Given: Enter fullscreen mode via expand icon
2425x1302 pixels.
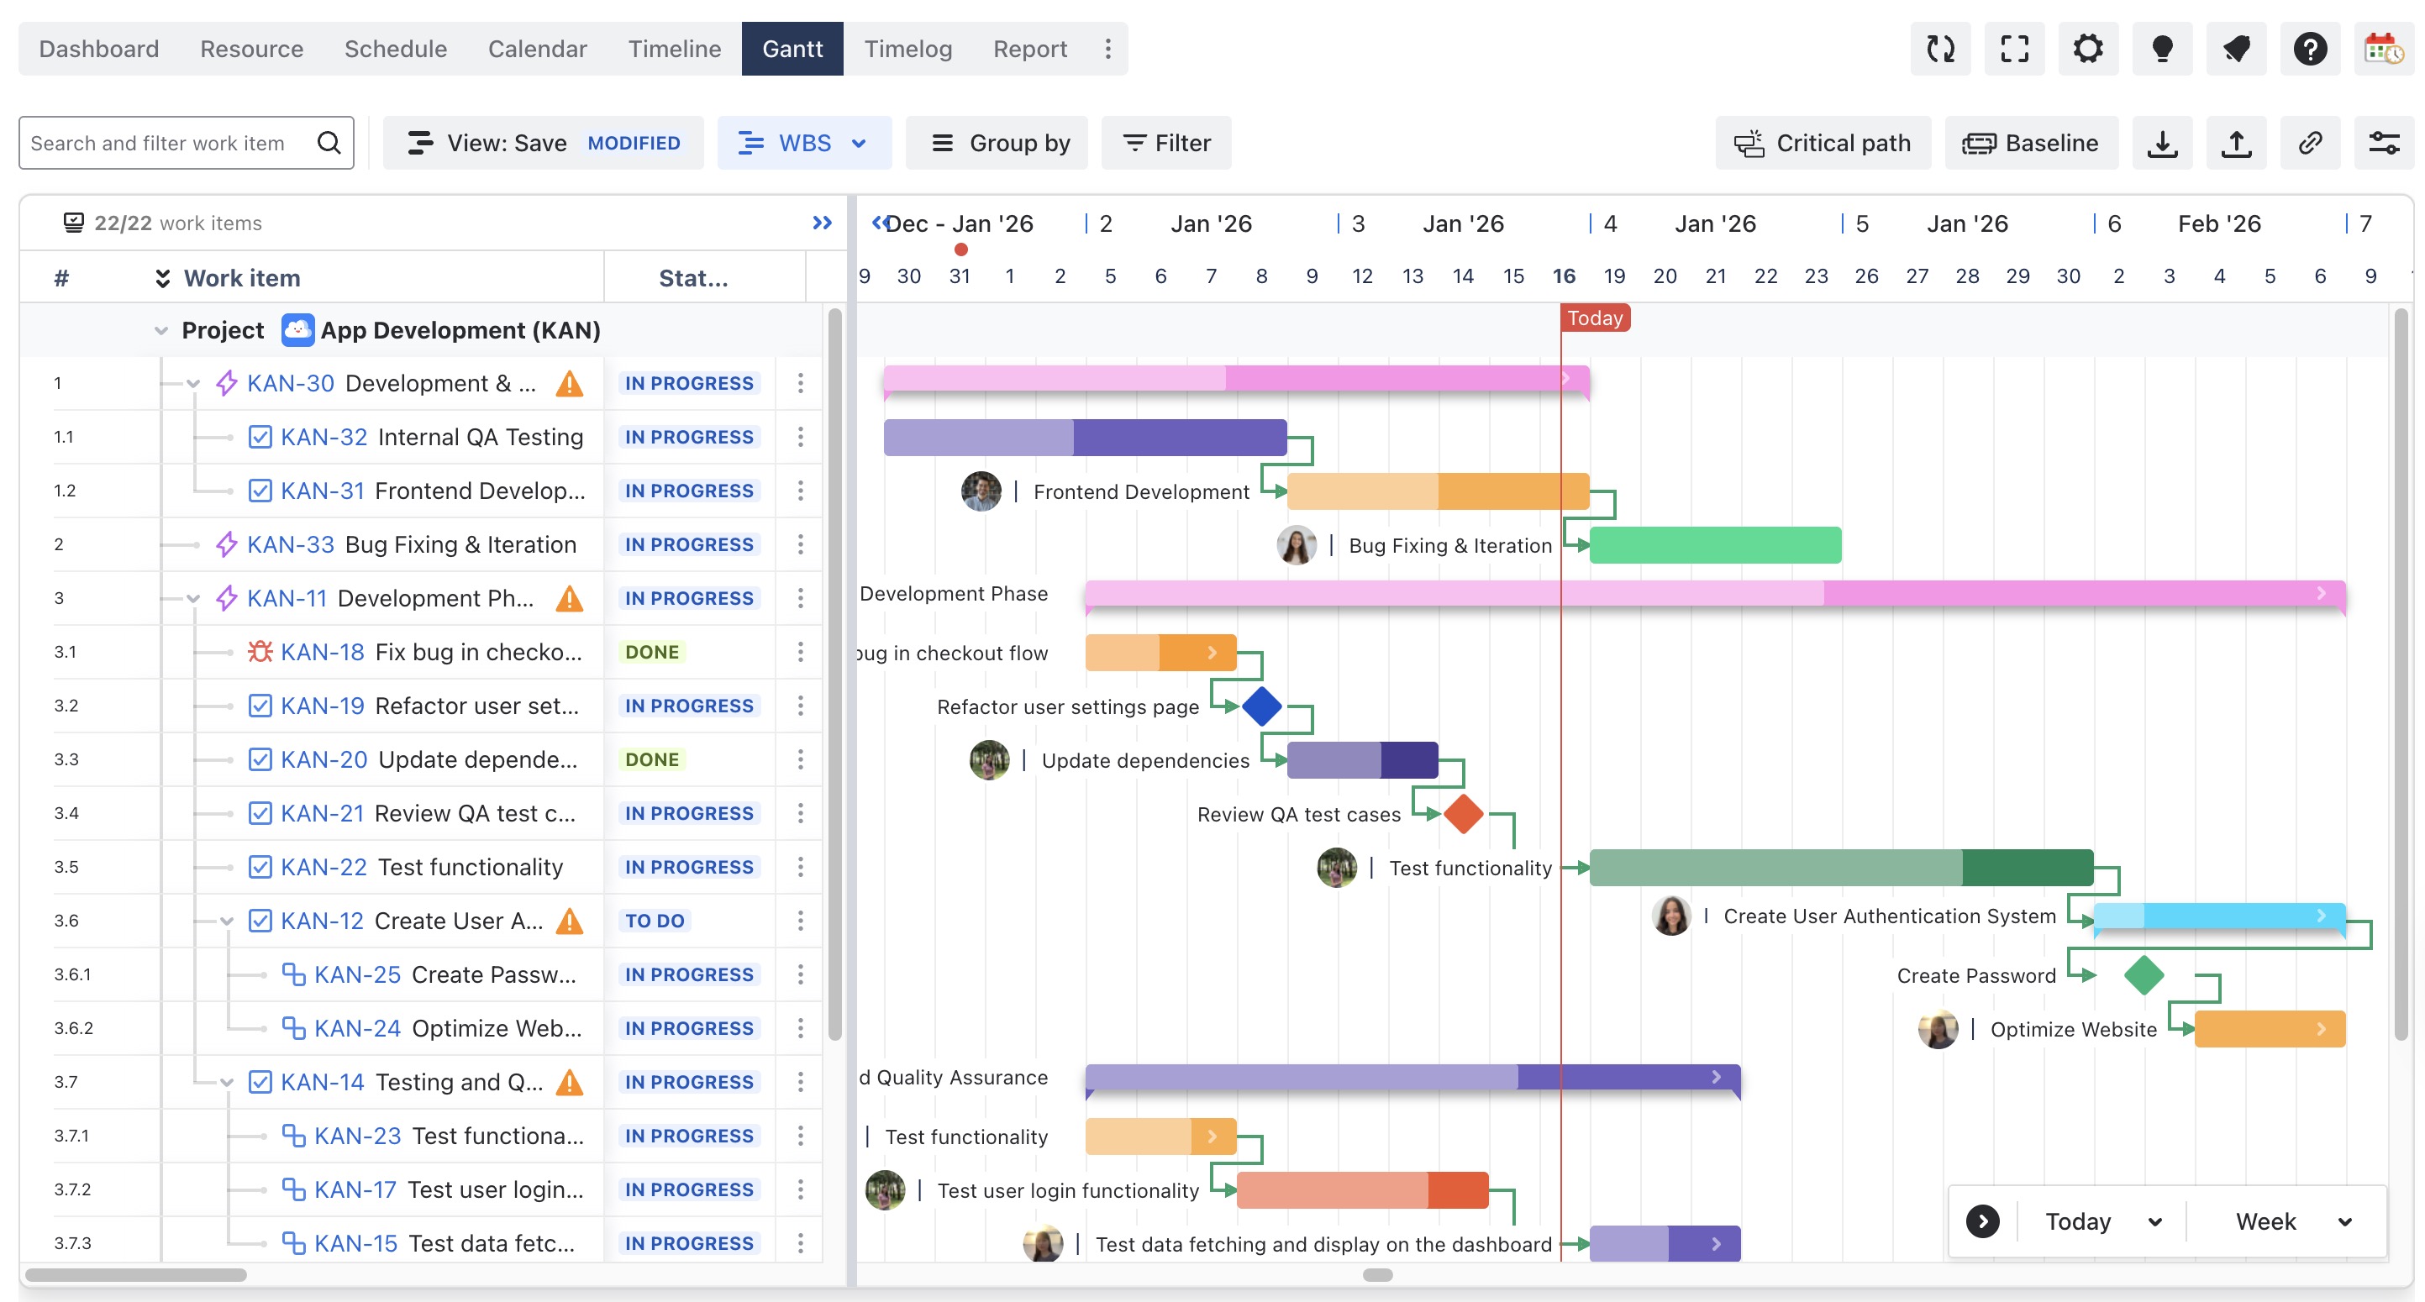Looking at the screenshot, I should [x=2013, y=49].
